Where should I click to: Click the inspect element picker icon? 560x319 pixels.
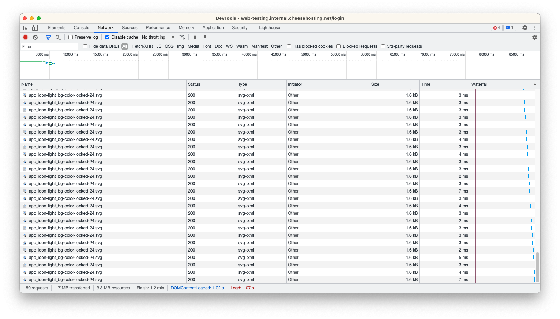[25, 28]
